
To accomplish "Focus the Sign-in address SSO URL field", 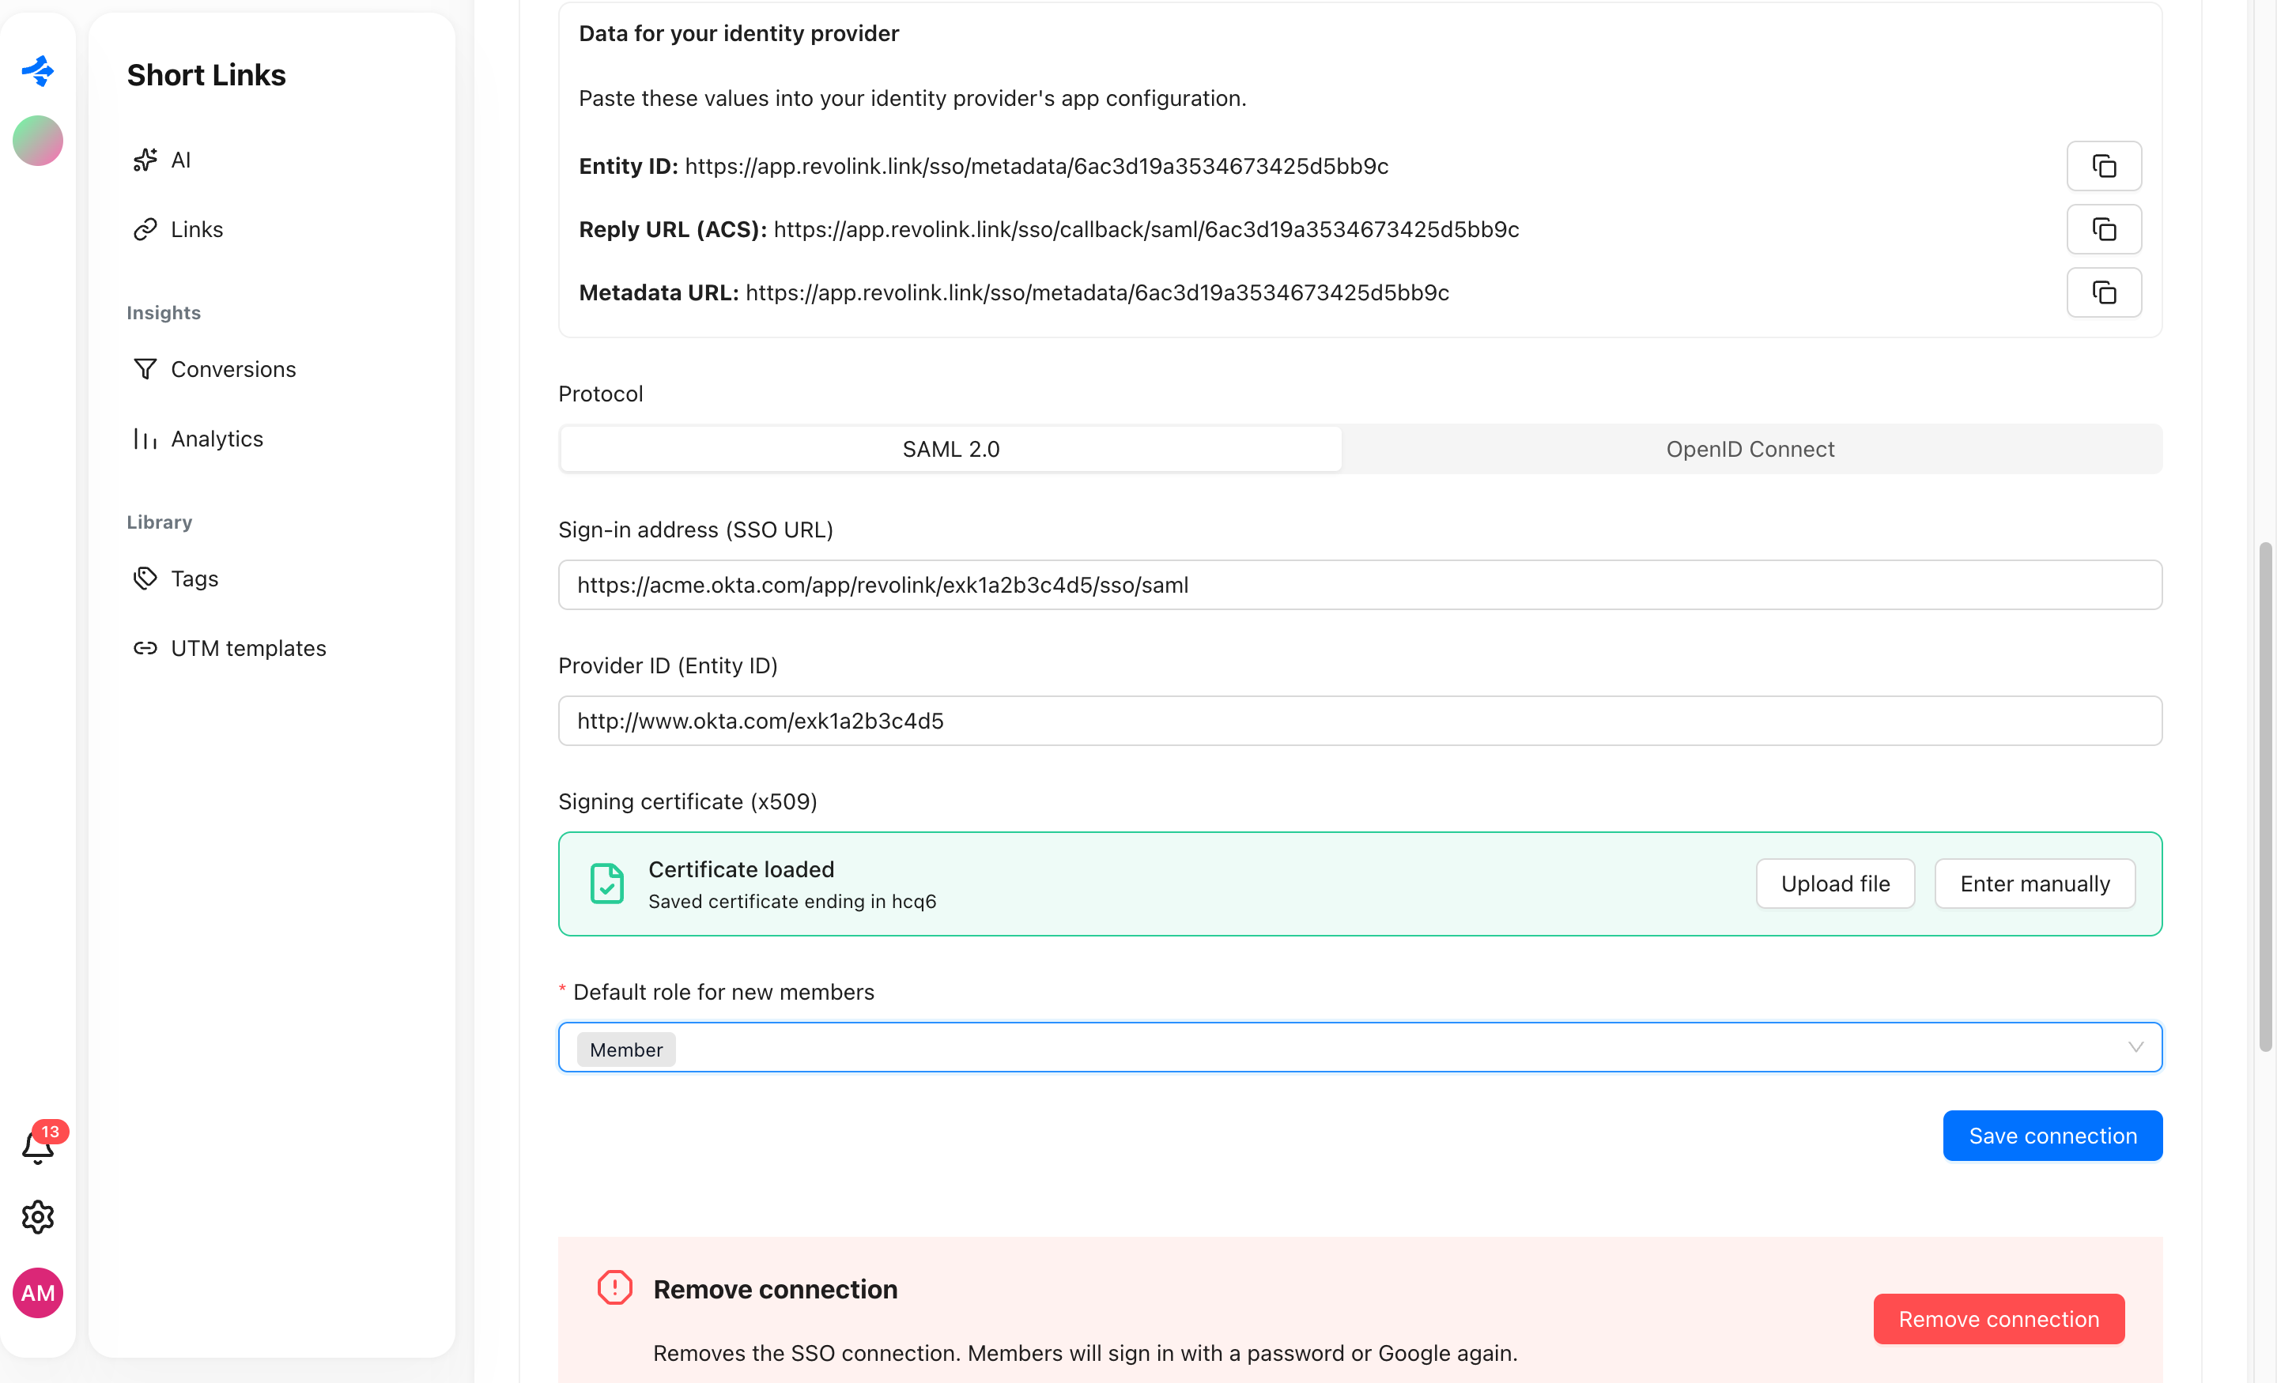I will 1359,585.
